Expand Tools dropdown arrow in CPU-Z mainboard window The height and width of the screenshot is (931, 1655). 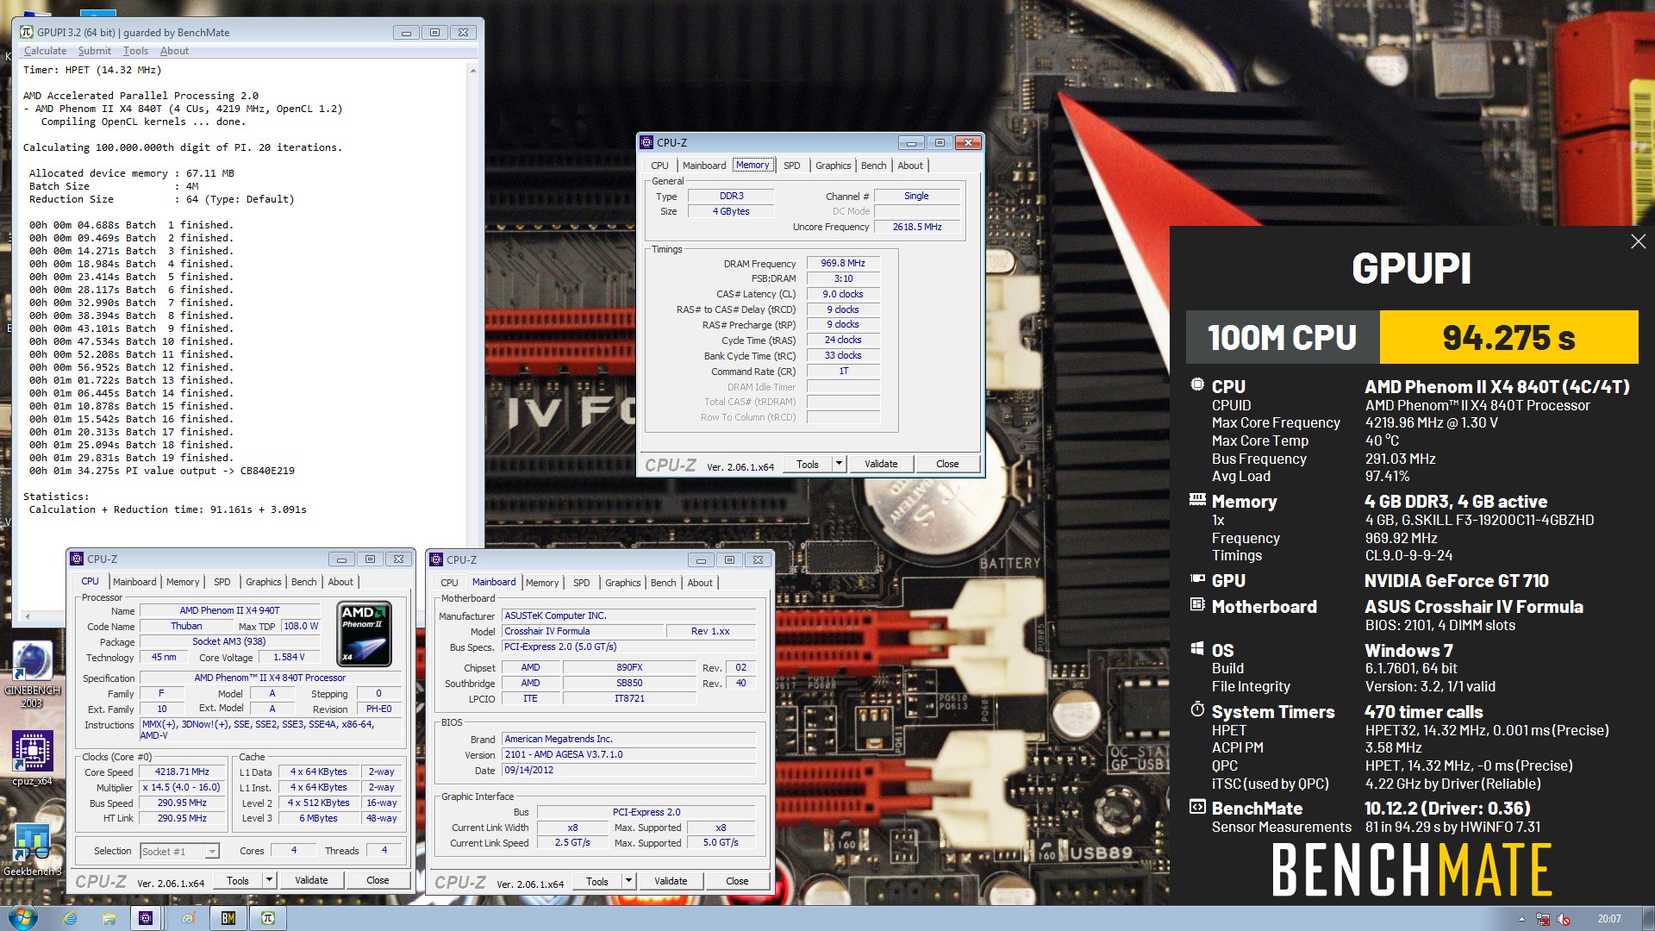[x=628, y=881]
